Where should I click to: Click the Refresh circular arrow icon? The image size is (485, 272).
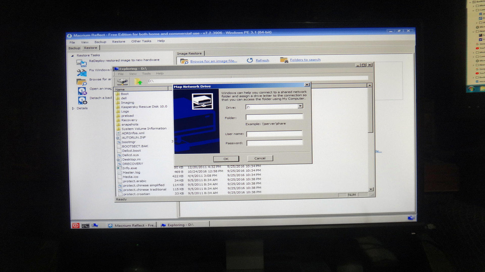(x=250, y=60)
